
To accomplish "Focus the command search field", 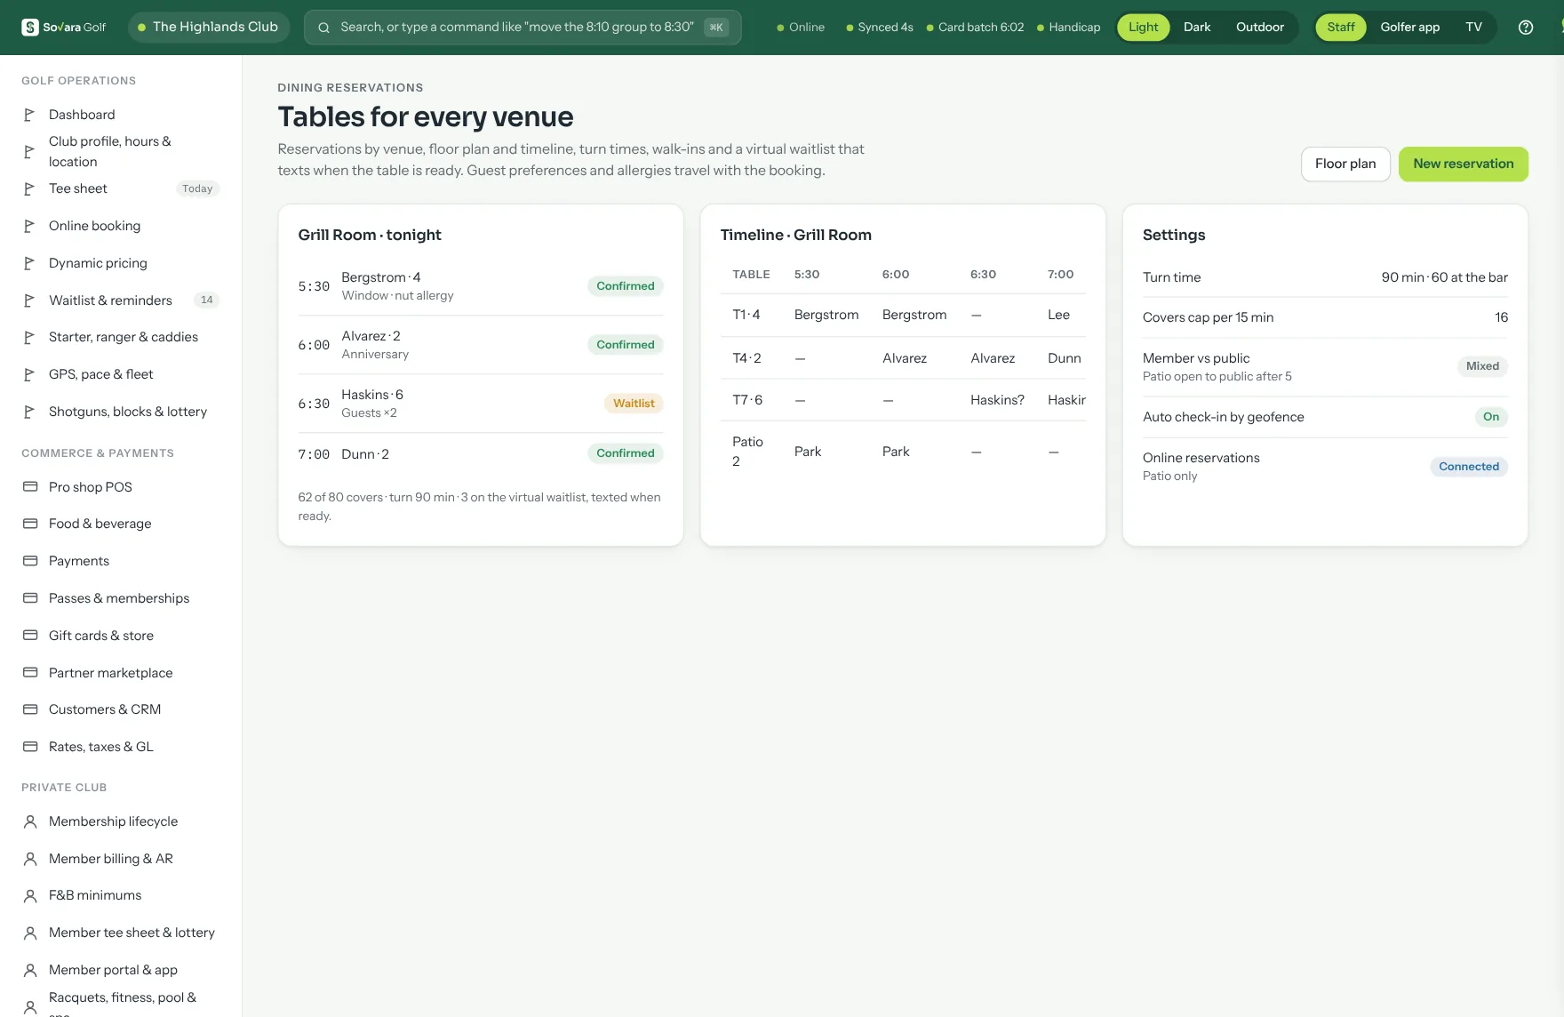I will 523,28.
